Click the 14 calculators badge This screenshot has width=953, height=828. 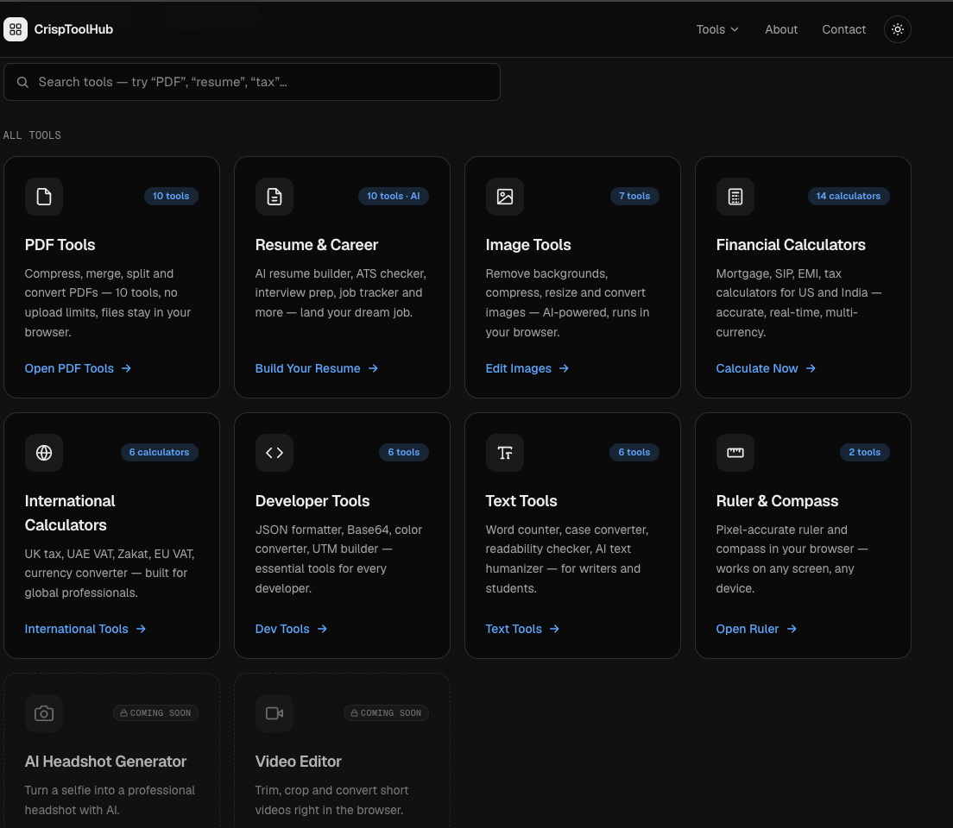click(849, 196)
